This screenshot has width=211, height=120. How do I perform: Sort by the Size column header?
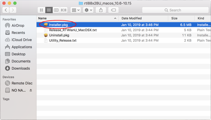point(181,18)
